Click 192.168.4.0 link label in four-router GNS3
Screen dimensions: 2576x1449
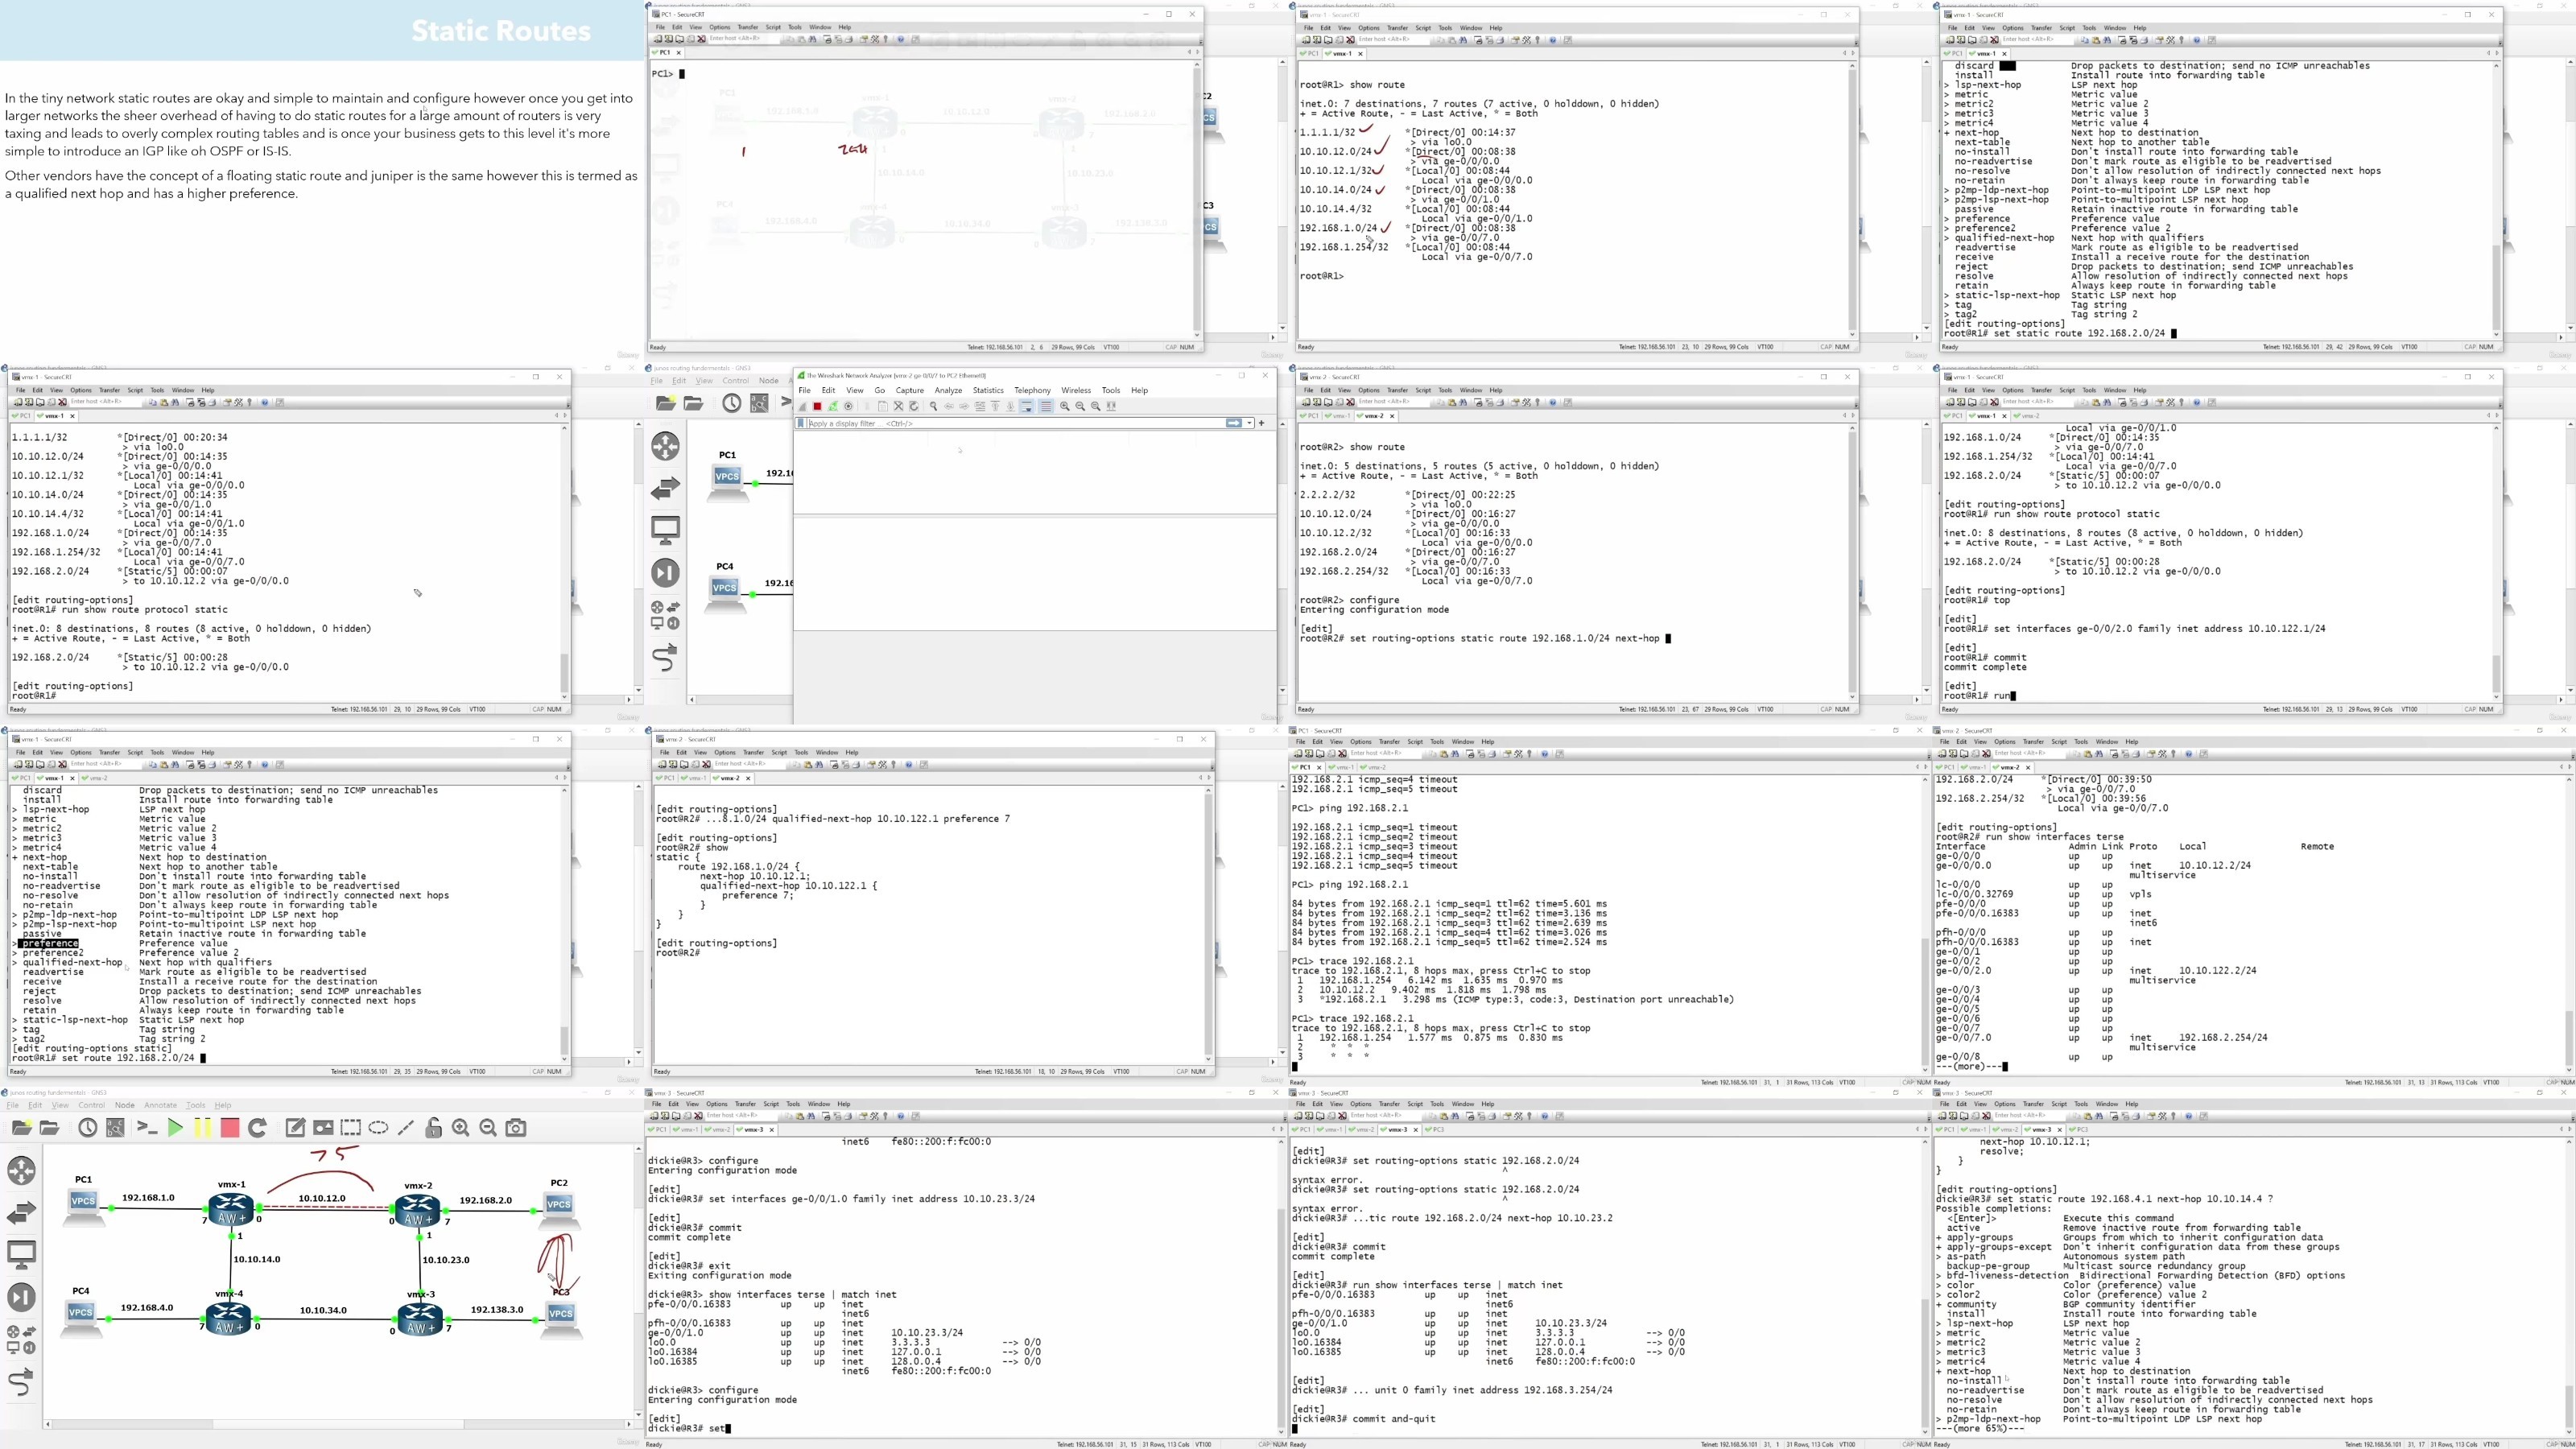pos(147,1307)
